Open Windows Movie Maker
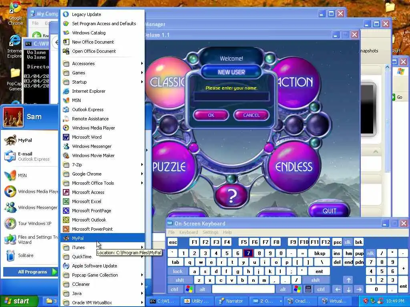This screenshot has width=410, height=307. pos(102,155)
